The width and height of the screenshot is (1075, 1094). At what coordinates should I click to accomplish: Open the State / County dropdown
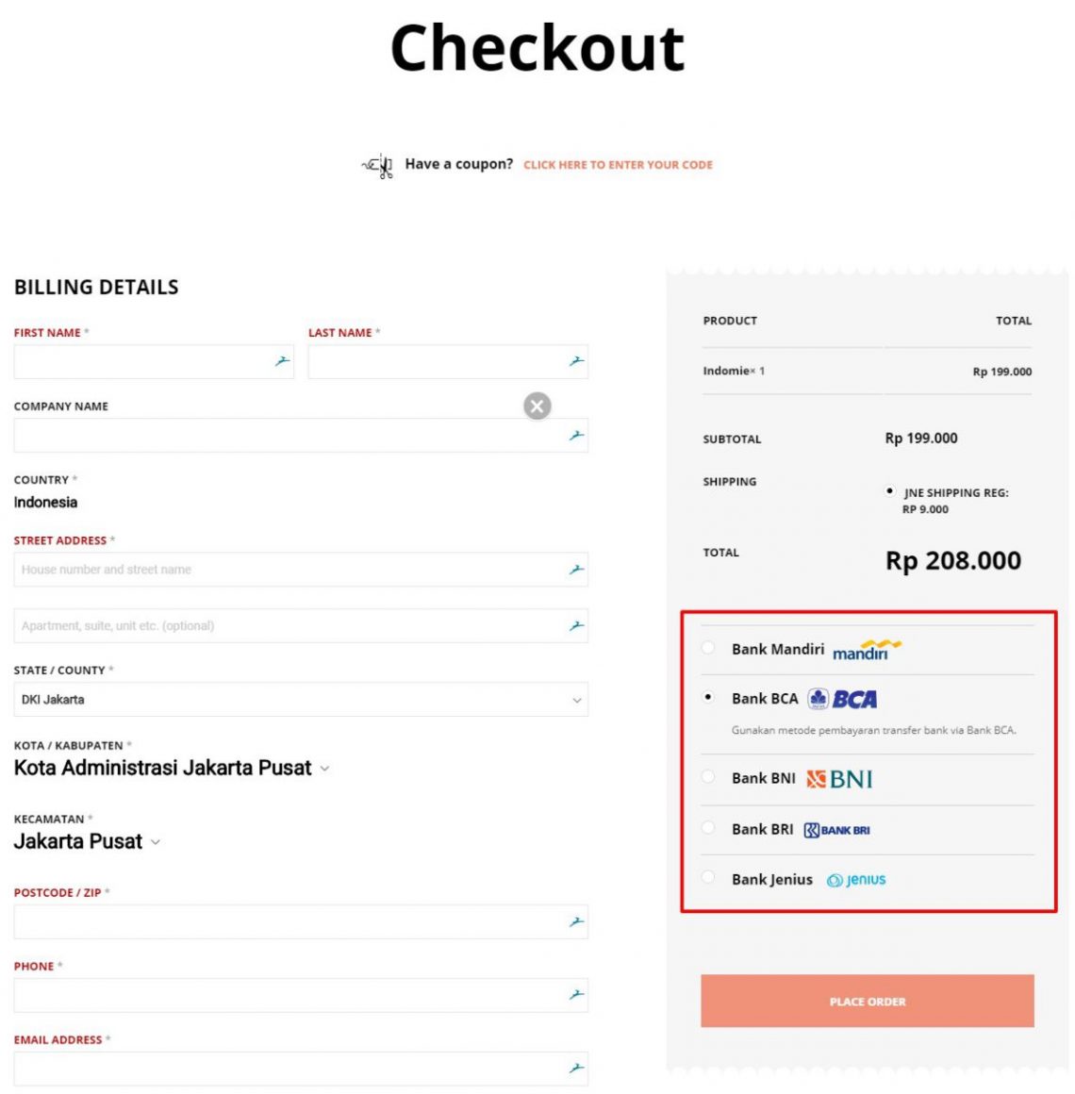tap(301, 699)
